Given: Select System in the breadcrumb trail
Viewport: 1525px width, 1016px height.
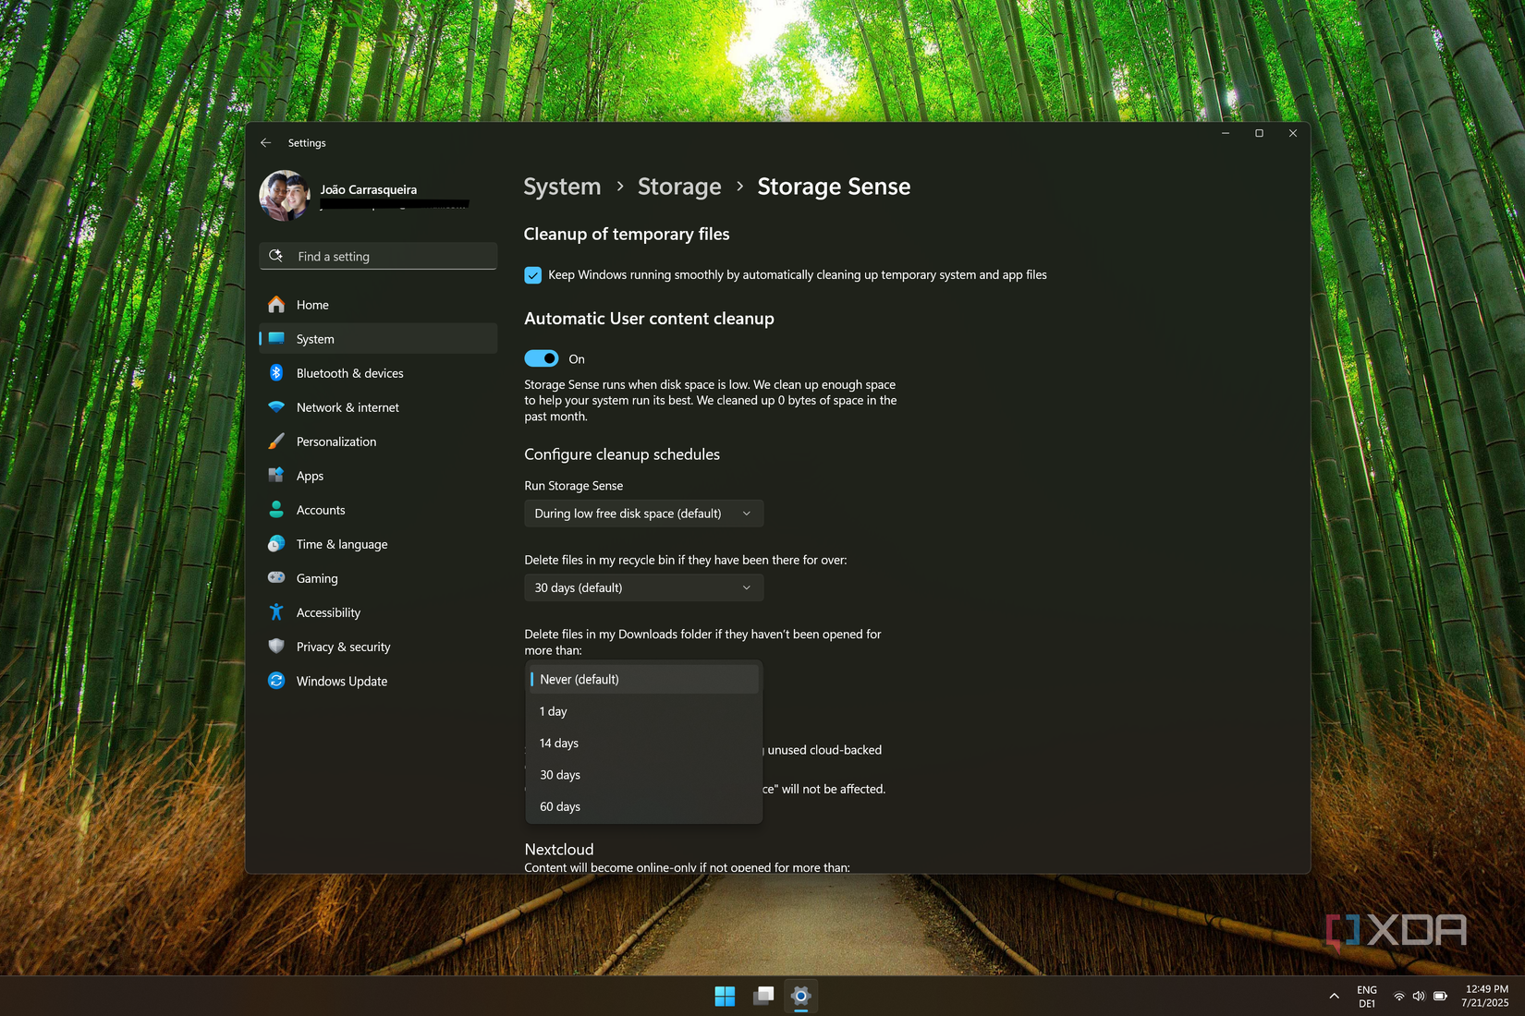Looking at the screenshot, I should (x=561, y=187).
